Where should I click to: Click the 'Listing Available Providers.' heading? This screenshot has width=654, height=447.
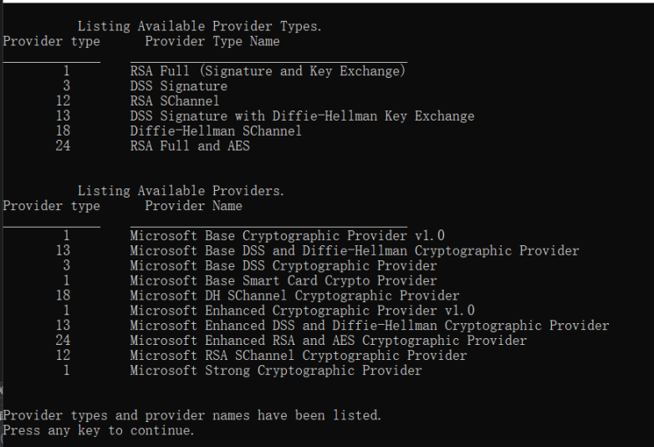click(x=181, y=191)
